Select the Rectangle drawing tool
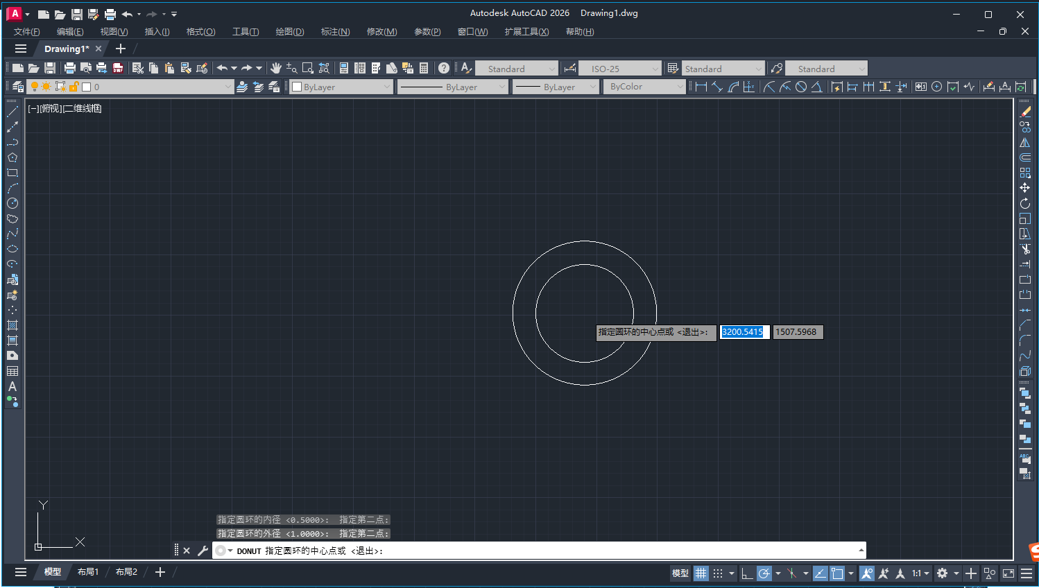Image resolution: width=1039 pixels, height=588 pixels. point(12,173)
